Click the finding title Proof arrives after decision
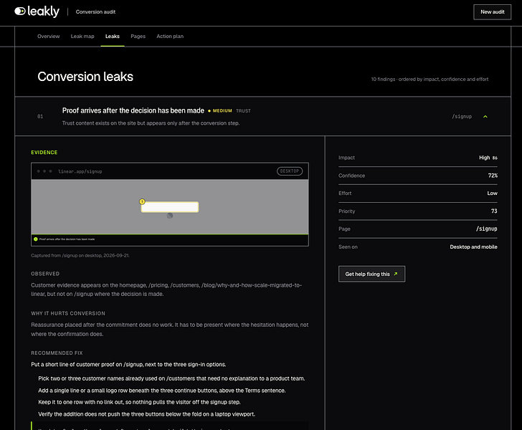This screenshot has width=522, height=430. click(133, 110)
